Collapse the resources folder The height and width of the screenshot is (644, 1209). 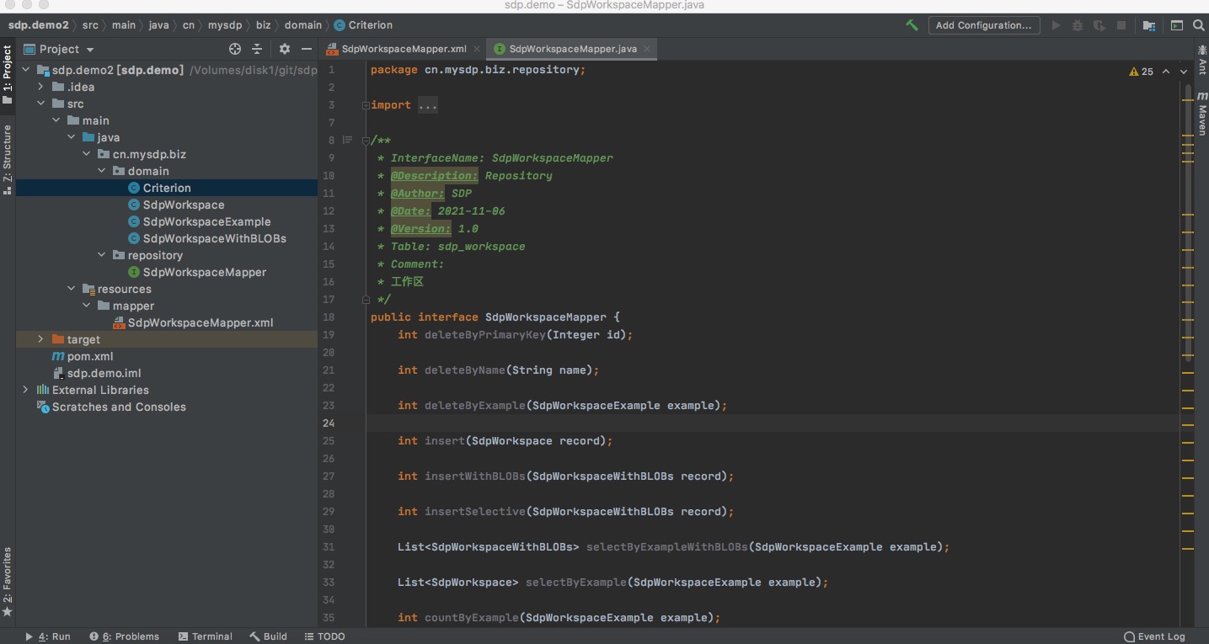pyautogui.click(x=71, y=289)
